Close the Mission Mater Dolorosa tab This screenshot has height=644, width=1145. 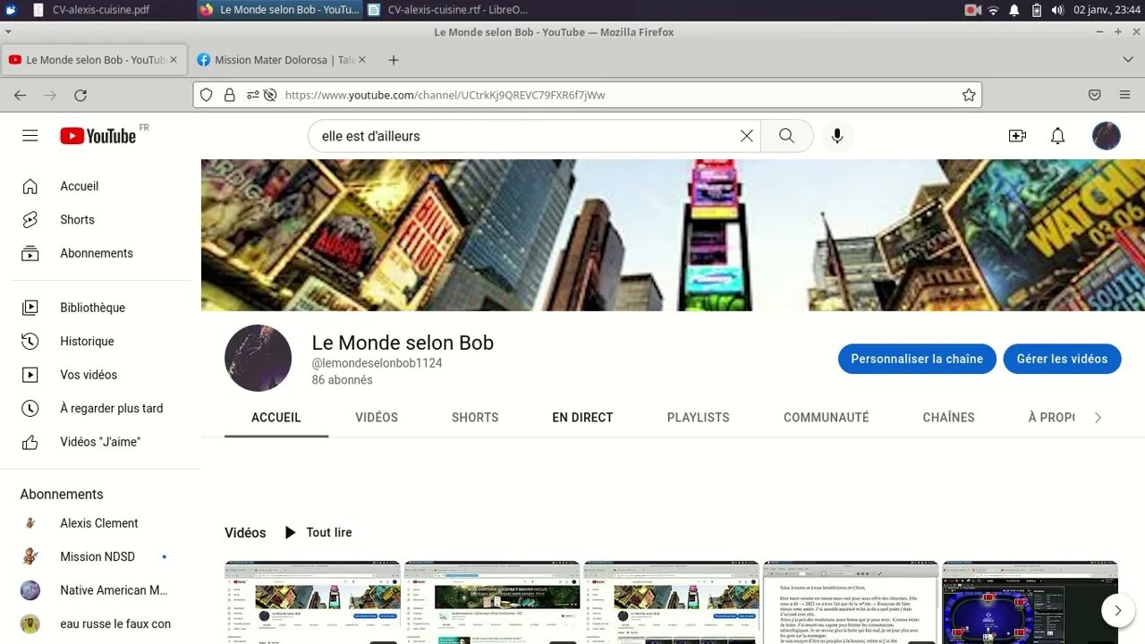click(362, 60)
